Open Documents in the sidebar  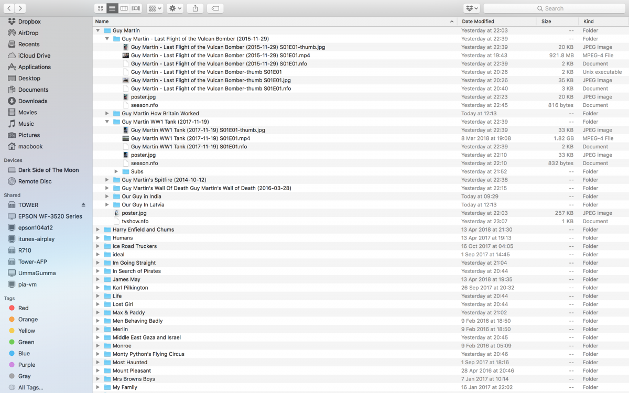[33, 90]
